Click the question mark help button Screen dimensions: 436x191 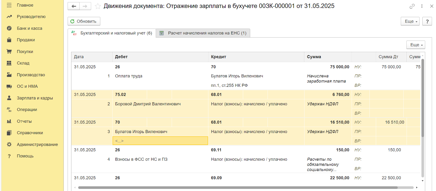tap(427, 21)
